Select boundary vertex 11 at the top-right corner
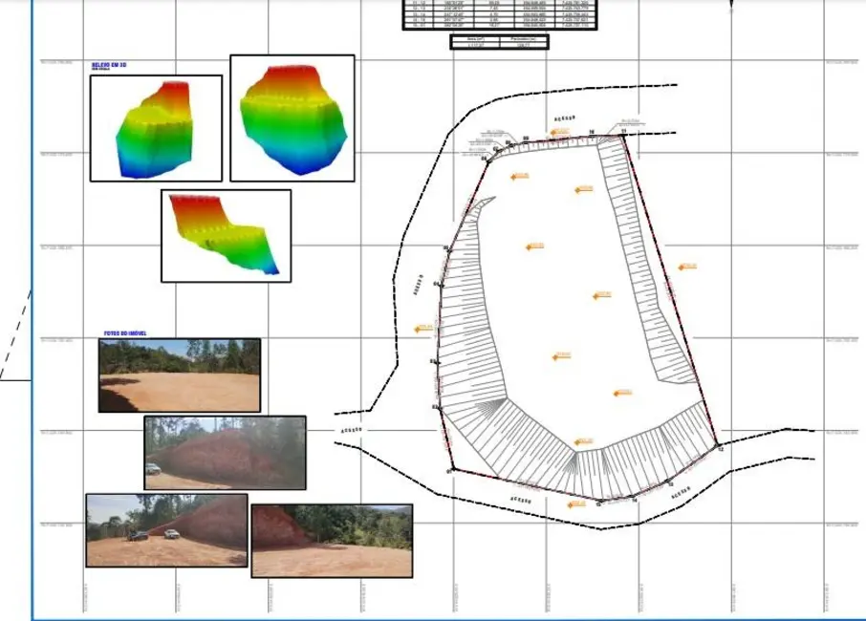This screenshot has height=621, width=866. point(623,135)
